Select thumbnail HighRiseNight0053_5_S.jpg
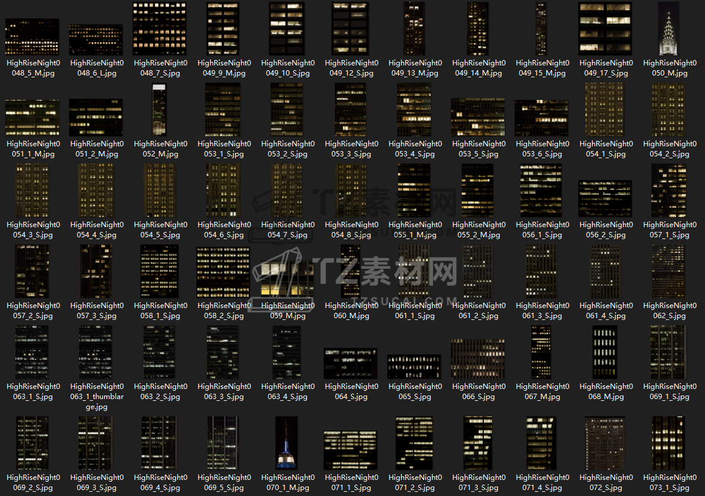This screenshot has width=705, height=496. pos(478,117)
